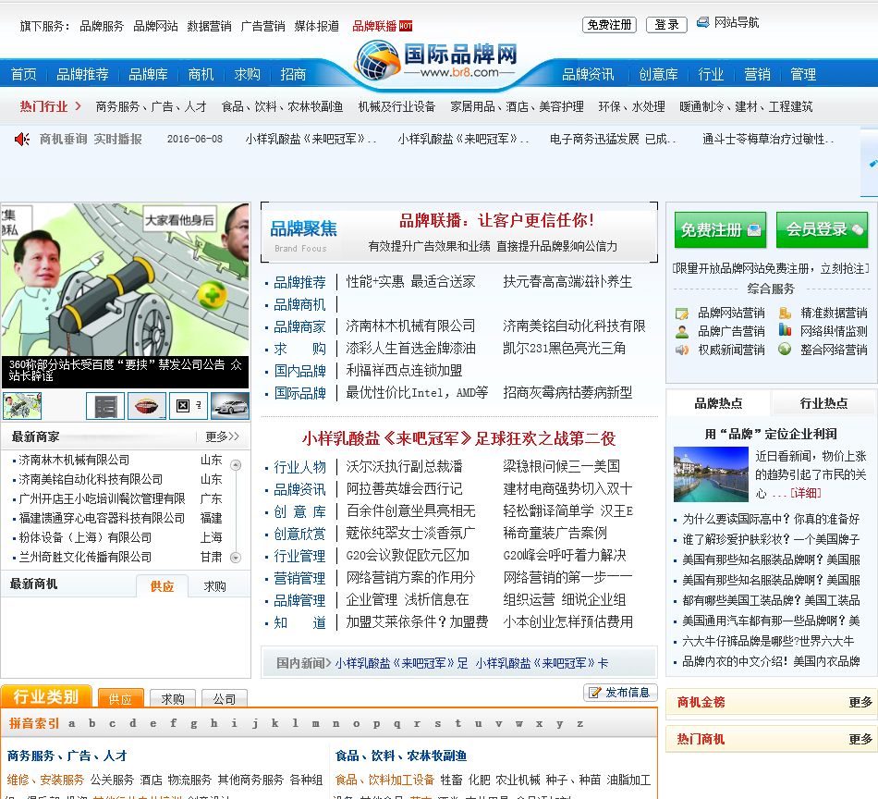Switch to the 行业热点 tab
The image size is (878, 799).
click(x=823, y=403)
